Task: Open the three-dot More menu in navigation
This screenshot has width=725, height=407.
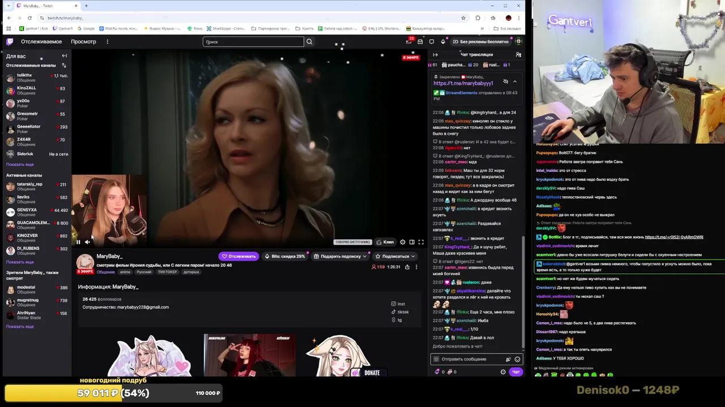Action: click(x=107, y=41)
